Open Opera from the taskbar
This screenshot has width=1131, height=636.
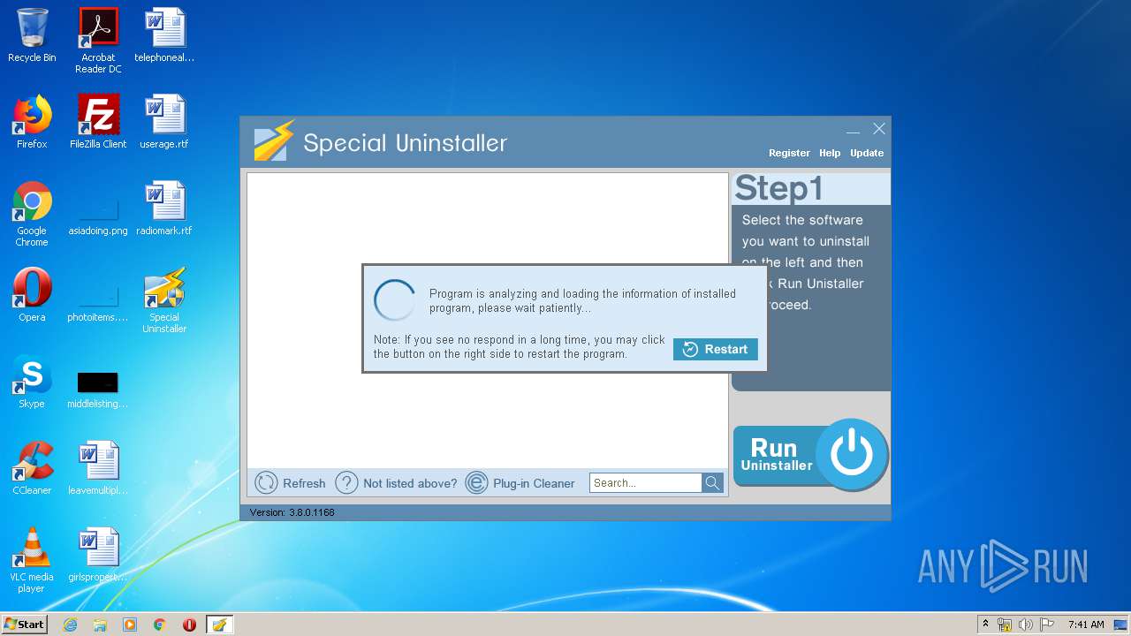[x=189, y=625]
